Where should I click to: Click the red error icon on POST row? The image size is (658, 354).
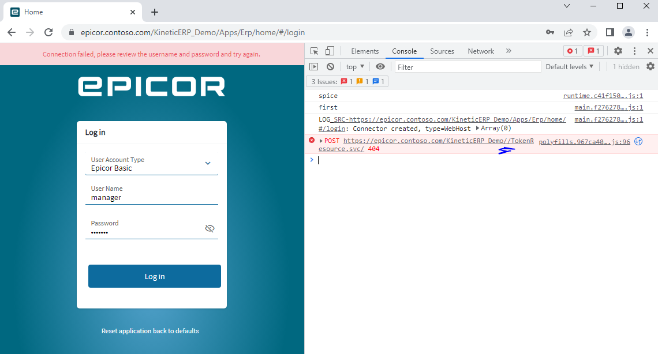(x=311, y=140)
